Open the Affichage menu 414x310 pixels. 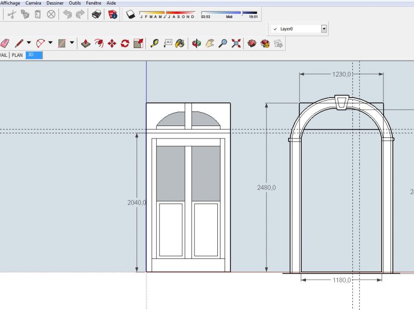pyautogui.click(x=10, y=3)
